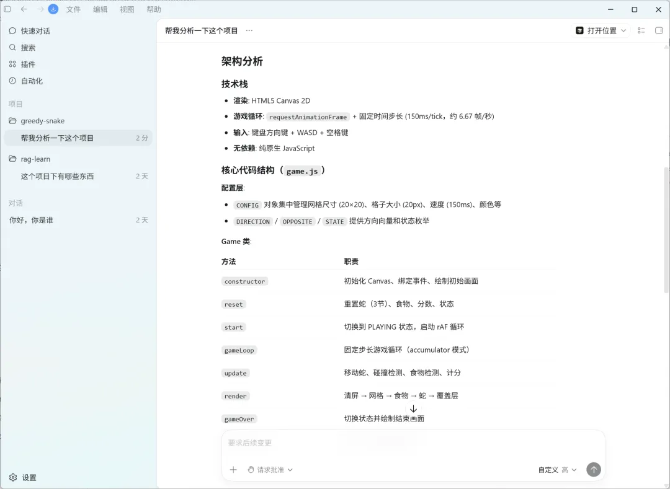Click the 方法 table column header

228,261
